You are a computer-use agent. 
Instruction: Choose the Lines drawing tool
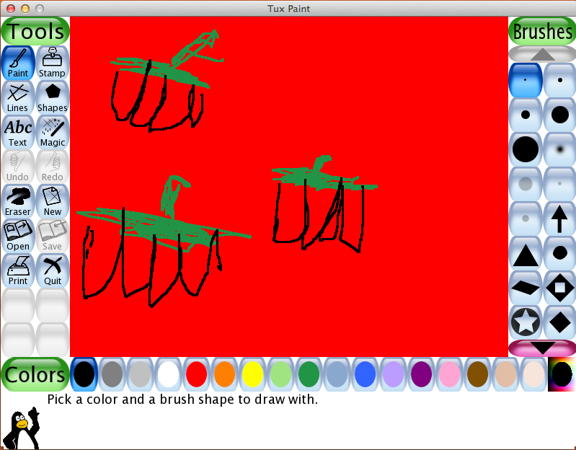coord(17,97)
